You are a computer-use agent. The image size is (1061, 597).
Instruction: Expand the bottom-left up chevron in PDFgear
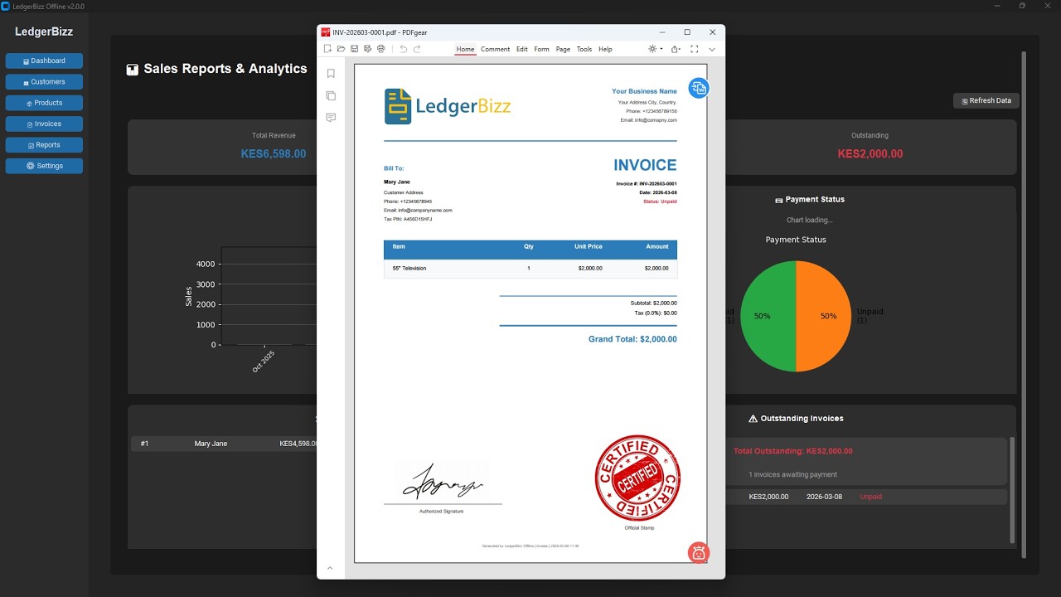pyautogui.click(x=330, y=568)
